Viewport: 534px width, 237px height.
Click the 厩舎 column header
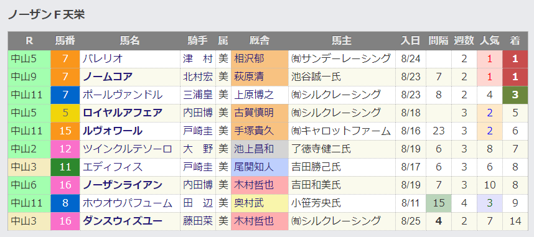point(260,41)
